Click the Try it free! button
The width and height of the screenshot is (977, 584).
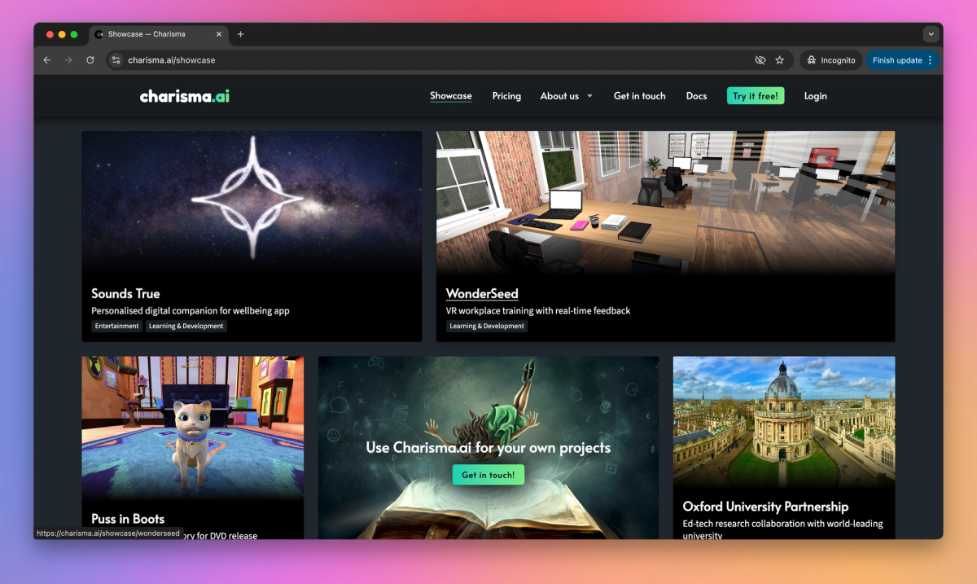click(x=756, y=96)
